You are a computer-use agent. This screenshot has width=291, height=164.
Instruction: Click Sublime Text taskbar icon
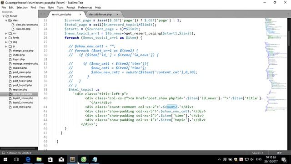(72, 159)
